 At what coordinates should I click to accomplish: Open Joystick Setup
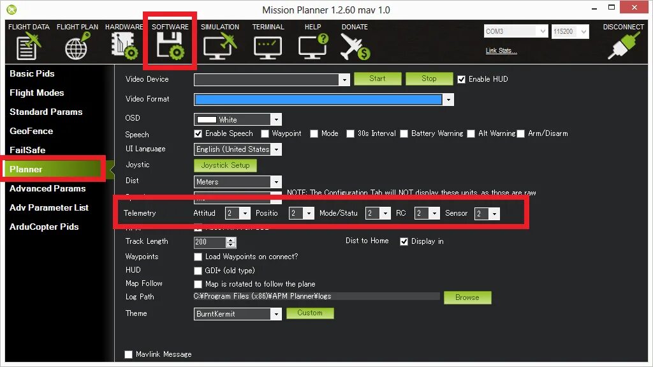click(x=225, y=165)
